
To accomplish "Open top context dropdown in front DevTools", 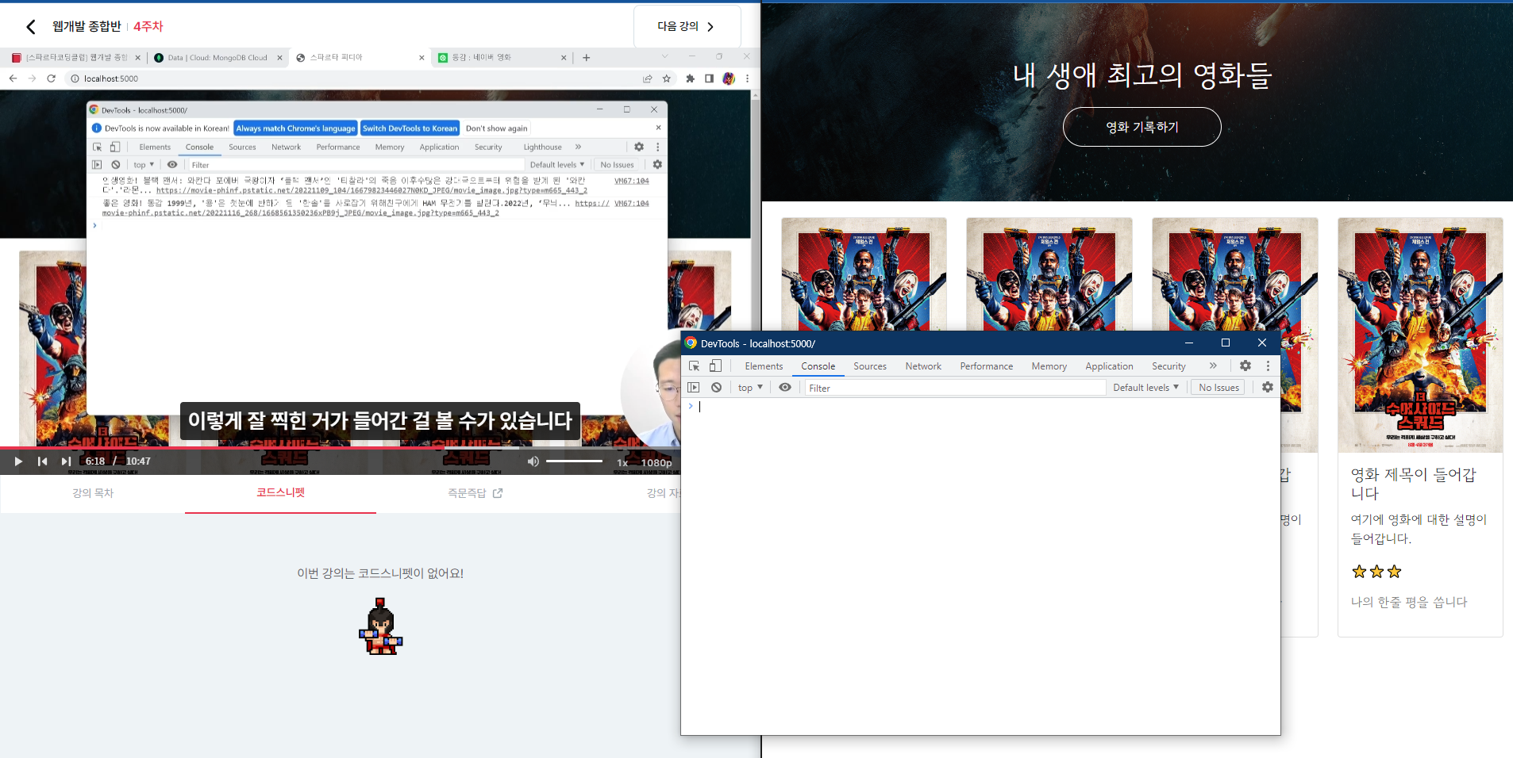I will point(750,388).
